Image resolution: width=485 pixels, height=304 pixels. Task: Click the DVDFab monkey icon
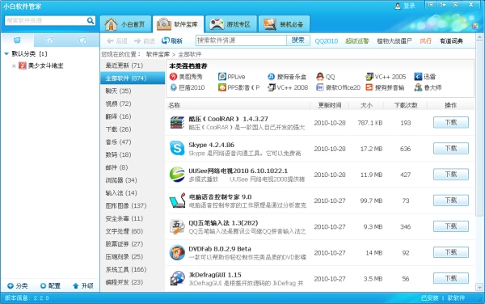point(177,253)
